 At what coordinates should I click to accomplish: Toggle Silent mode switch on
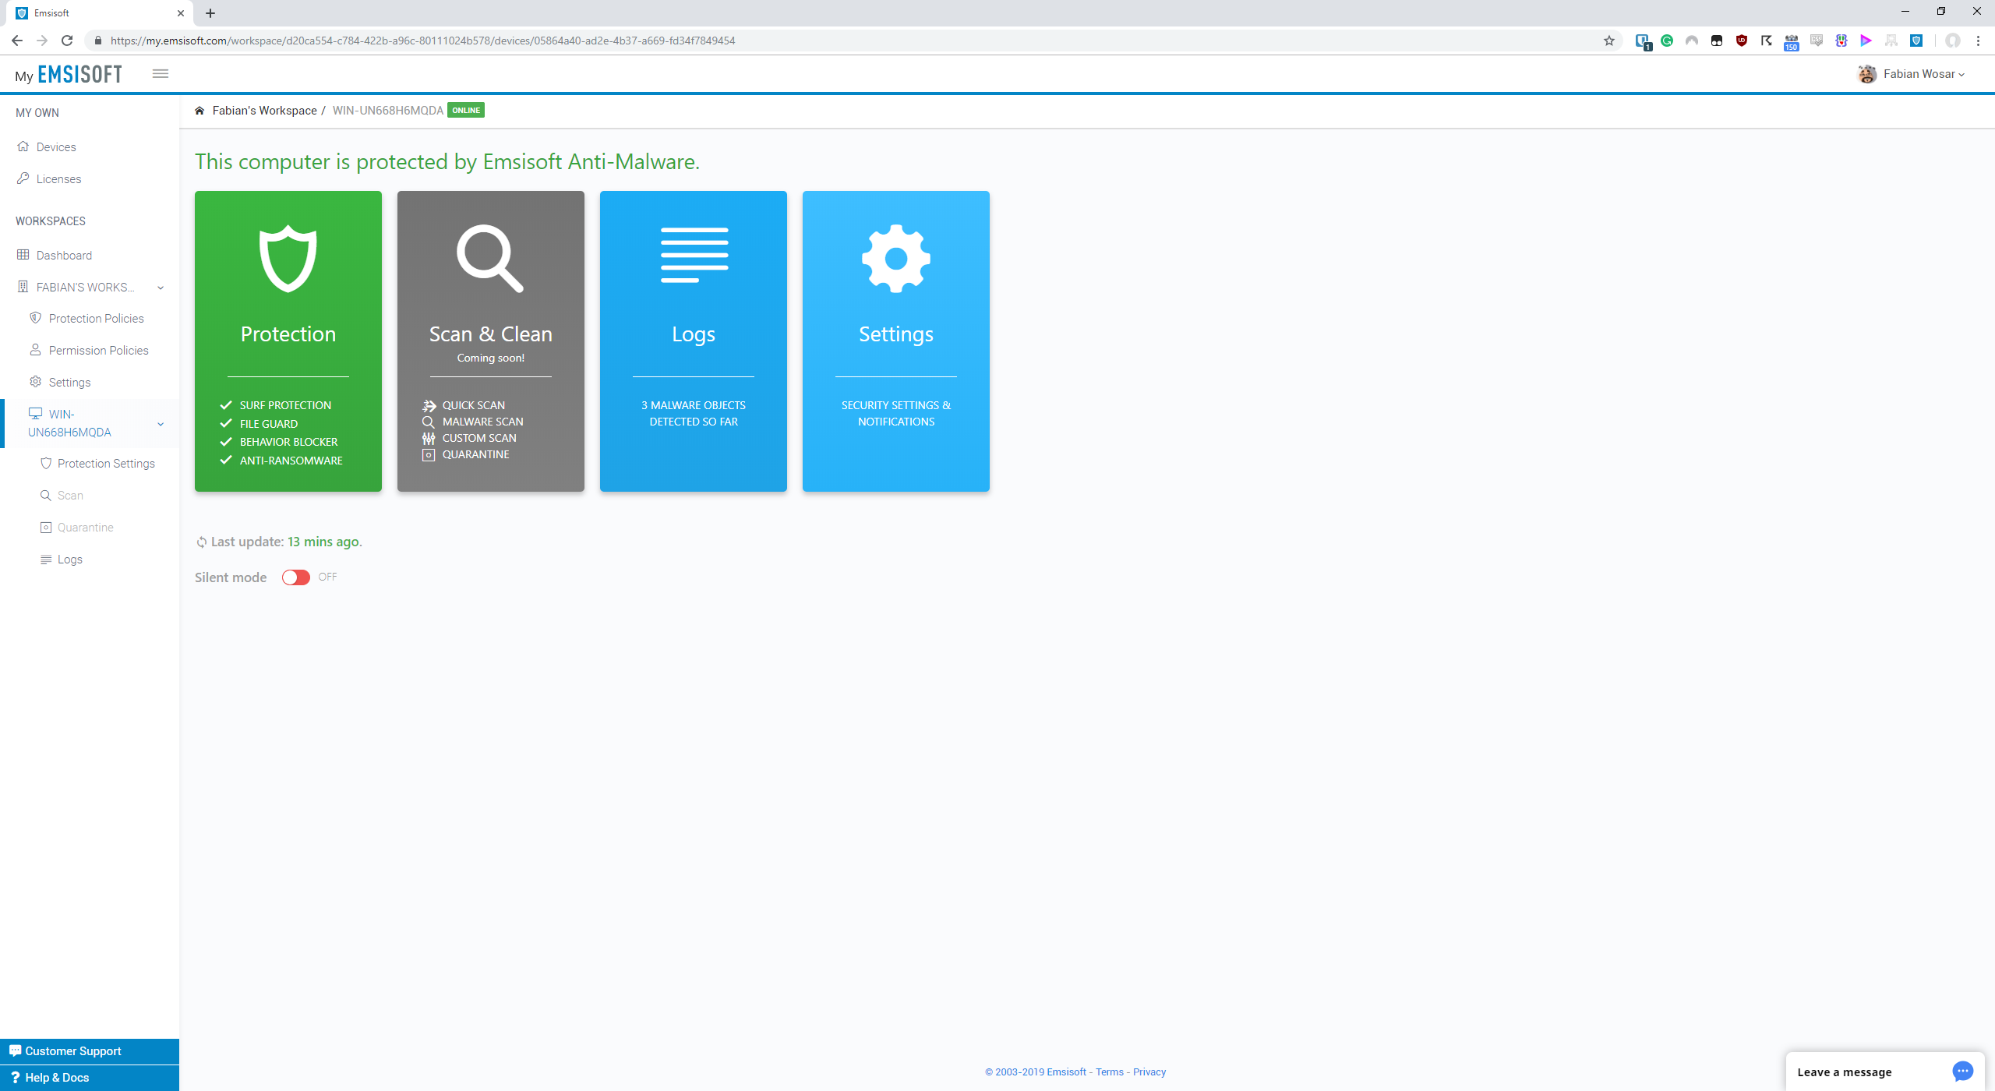[295, 577]
